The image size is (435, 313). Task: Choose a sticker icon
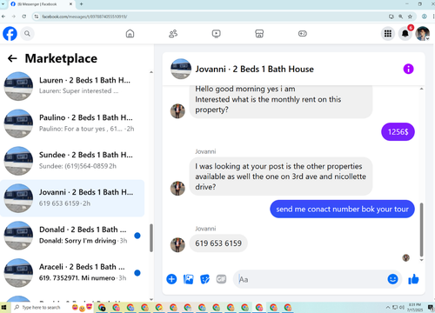(x=205, y=279)
